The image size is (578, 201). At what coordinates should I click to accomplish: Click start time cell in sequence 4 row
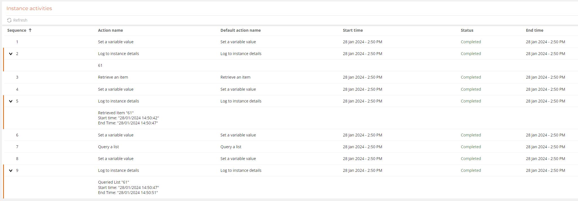pos(362,89)
